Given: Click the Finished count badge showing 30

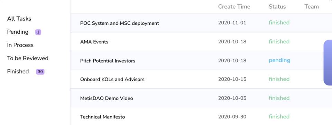Looking at the screenshot, I should (x=40, y=72).
